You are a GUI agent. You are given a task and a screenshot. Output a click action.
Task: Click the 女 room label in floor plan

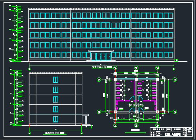coord(143,89)
